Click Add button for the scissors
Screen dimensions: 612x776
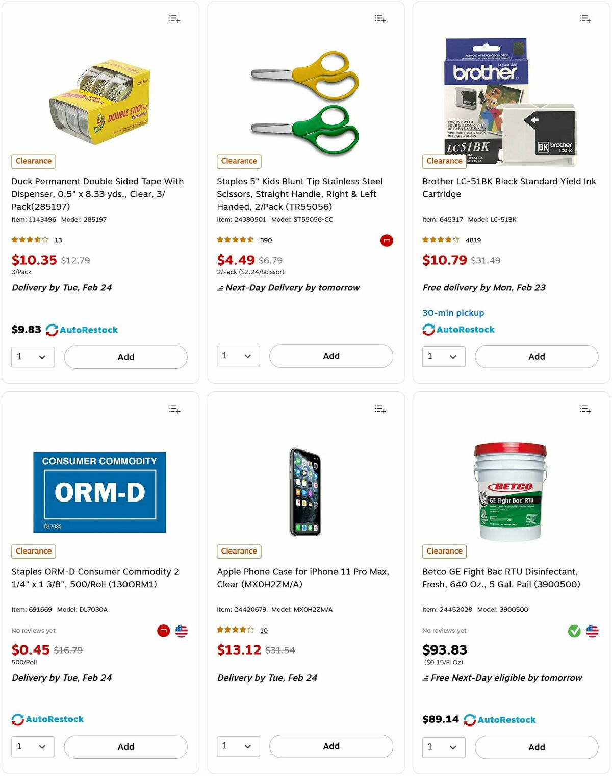tap(330, 356)
